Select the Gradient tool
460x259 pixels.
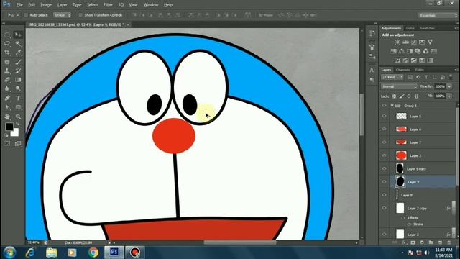18,80
